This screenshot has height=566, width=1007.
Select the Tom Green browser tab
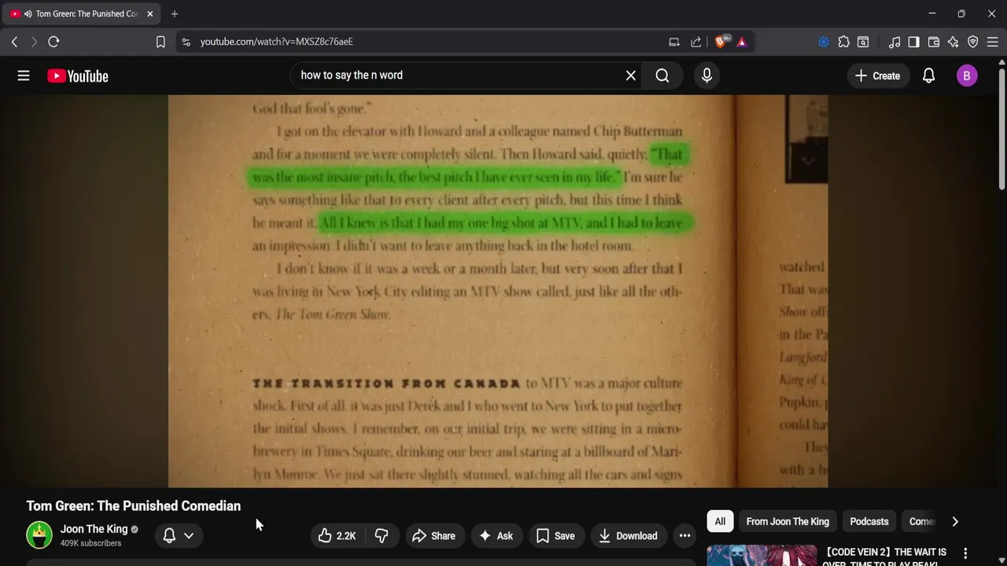click(80, 13)
